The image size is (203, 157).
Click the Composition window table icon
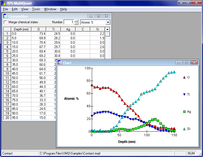pyautogui.click(x=5, y=16)
